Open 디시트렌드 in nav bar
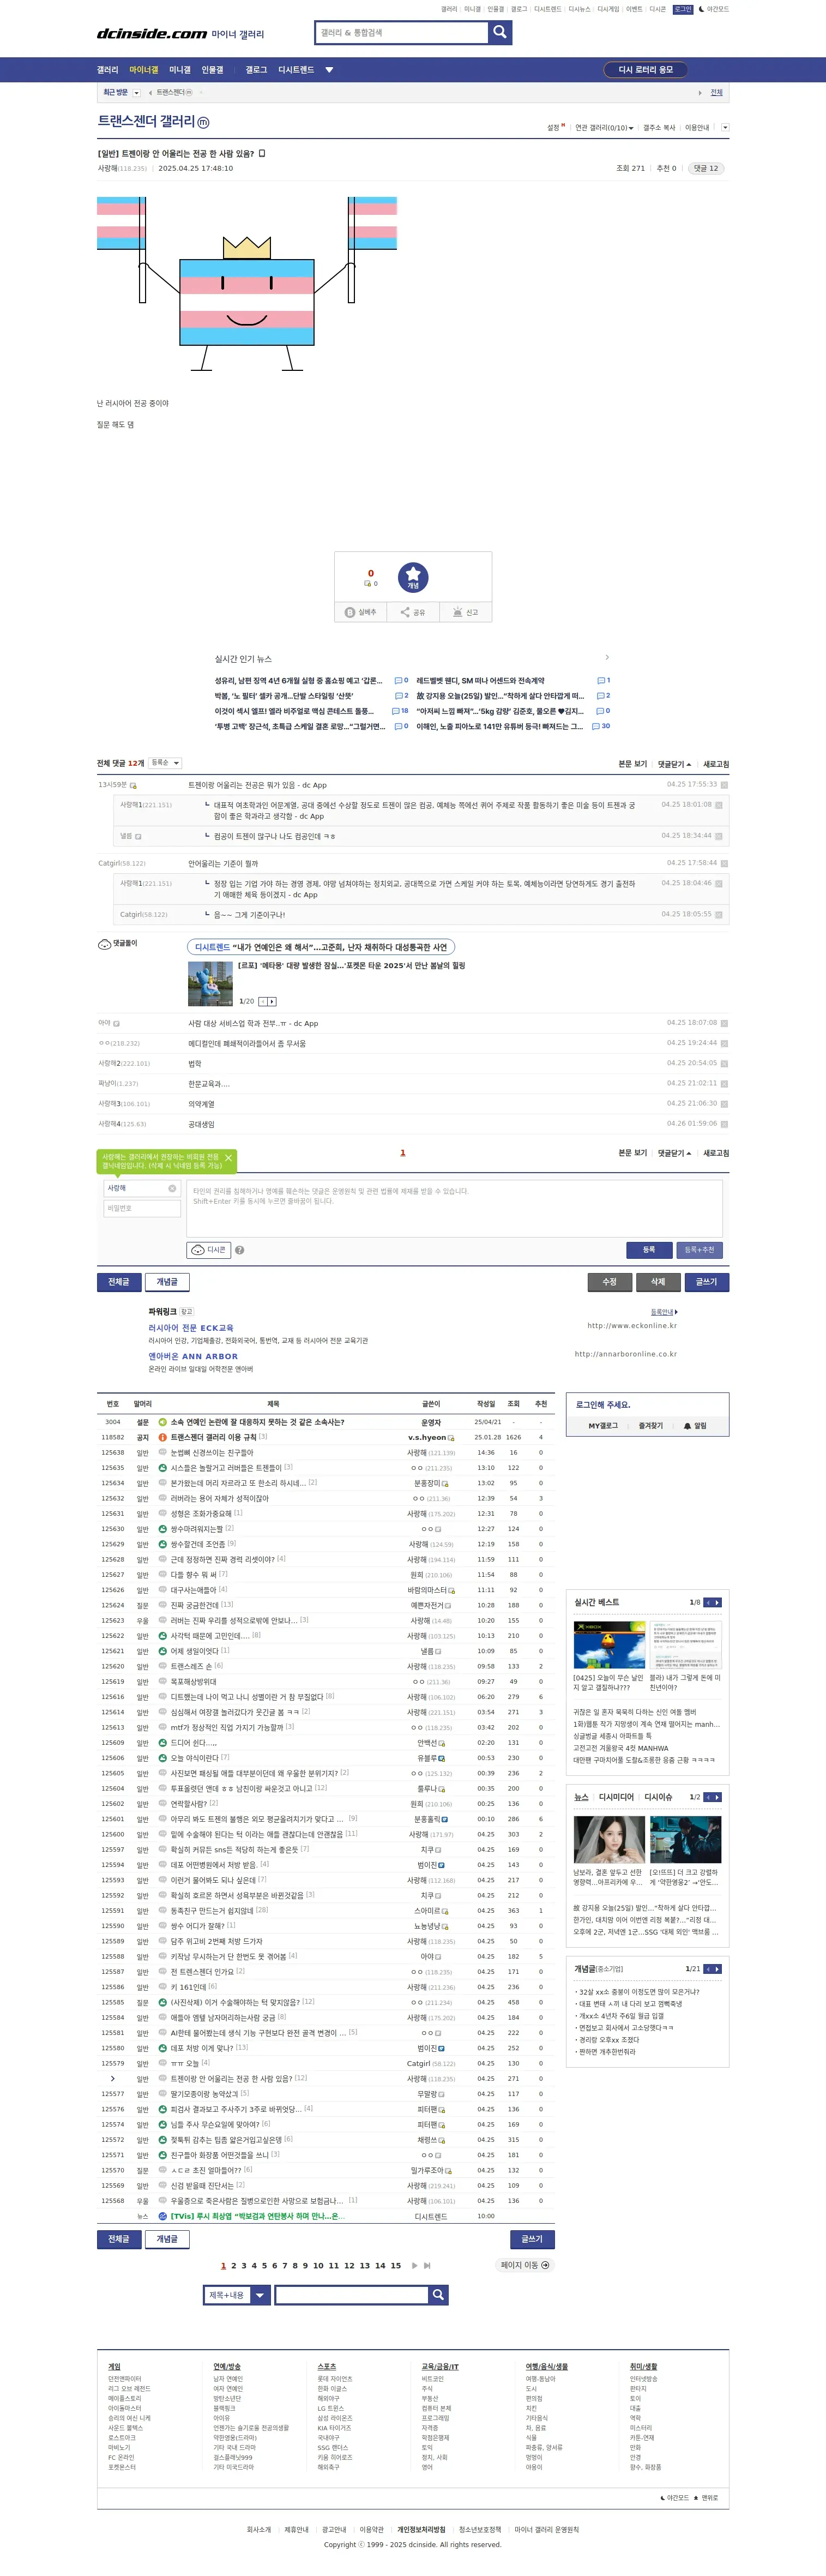 pos(296,70)
